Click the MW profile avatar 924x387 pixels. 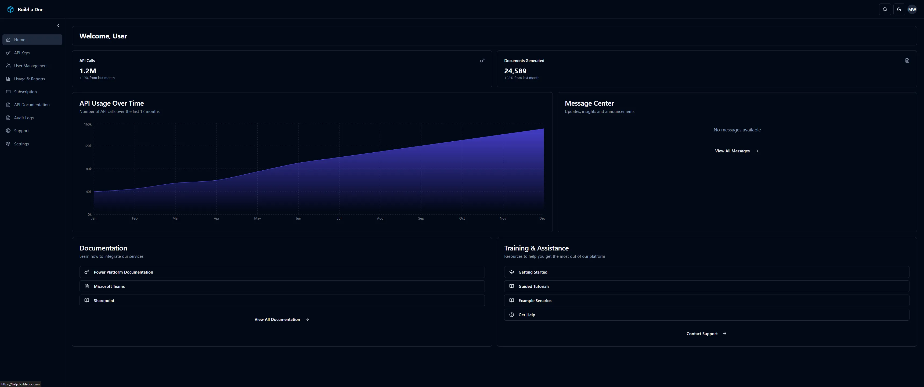912,9
